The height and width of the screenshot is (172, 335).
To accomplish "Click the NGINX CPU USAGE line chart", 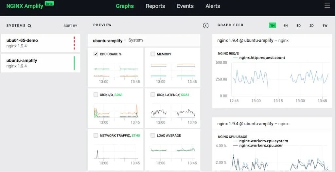I will click(x=280, y=159).
